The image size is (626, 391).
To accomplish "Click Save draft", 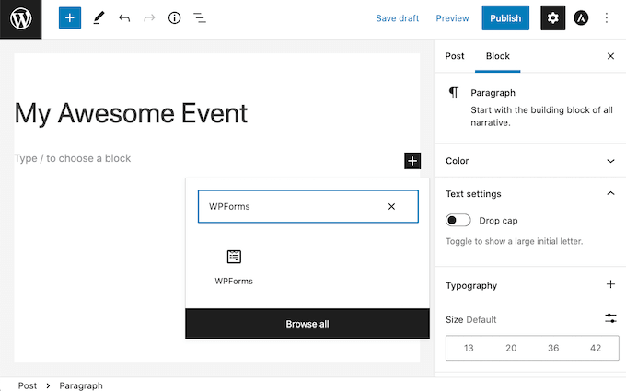I will 398,18.
